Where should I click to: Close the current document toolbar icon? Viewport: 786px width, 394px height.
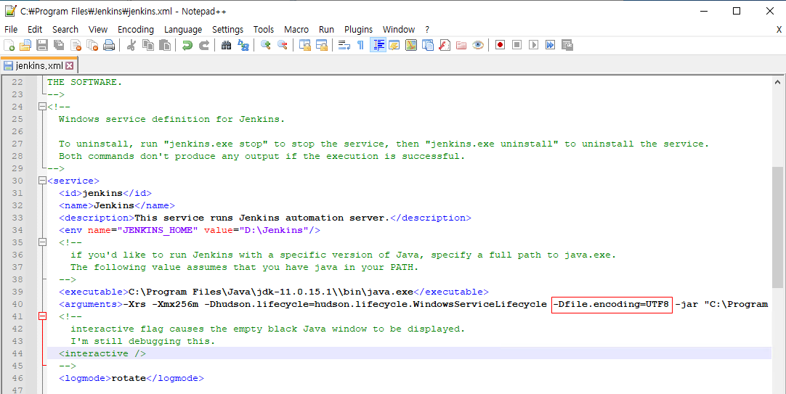(76, 45)
